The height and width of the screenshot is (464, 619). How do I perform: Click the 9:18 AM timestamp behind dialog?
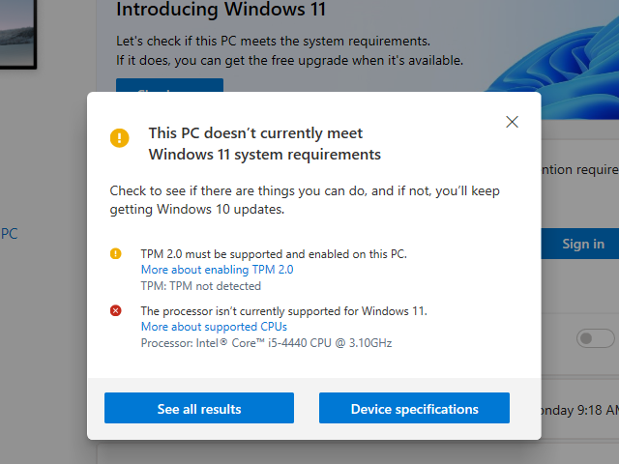(x=580, y=410)
